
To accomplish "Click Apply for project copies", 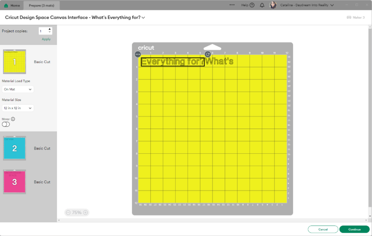I will coord(46,39).
